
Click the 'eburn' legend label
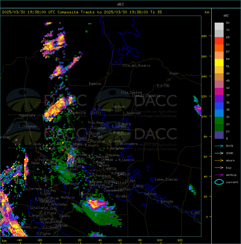230,161
